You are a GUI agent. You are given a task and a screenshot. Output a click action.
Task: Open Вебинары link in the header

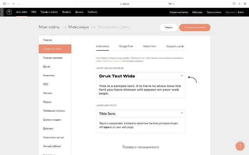(197, 12)
